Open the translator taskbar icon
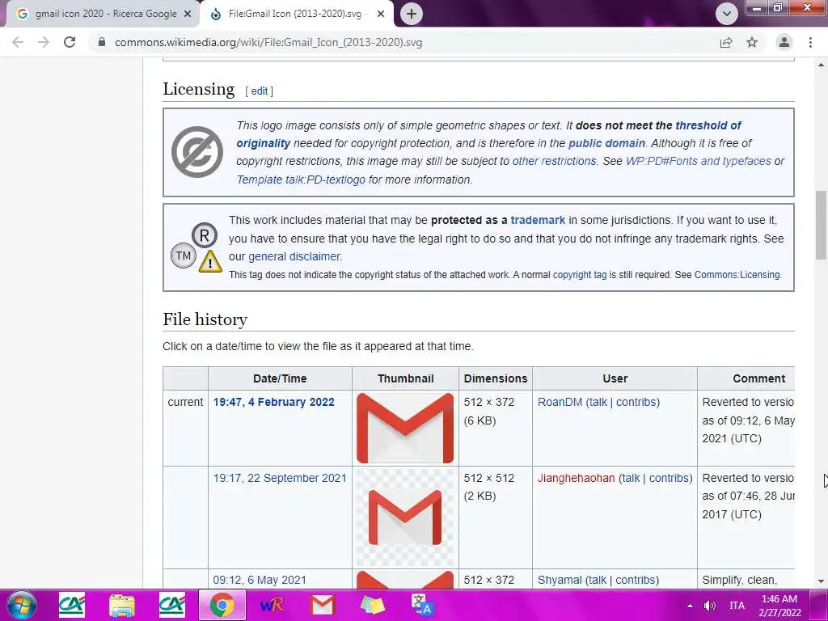This screenshot has height=621, width=828. (422, 605)
